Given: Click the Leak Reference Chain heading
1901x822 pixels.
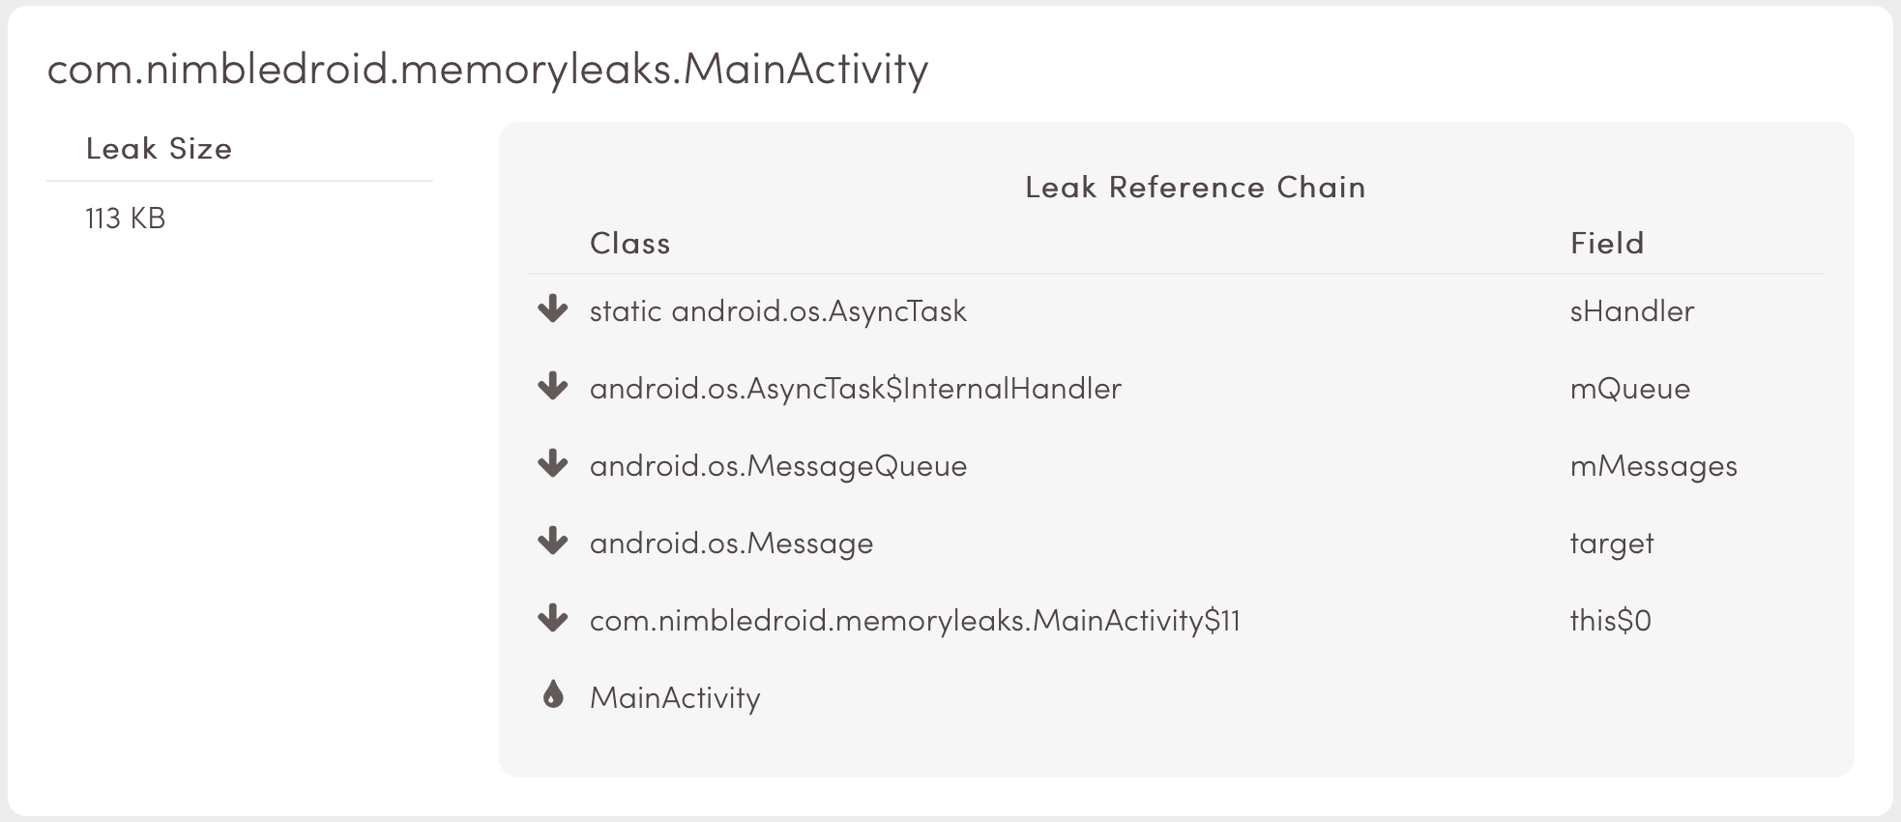Looking at the screenshot, I should 1195,187.
